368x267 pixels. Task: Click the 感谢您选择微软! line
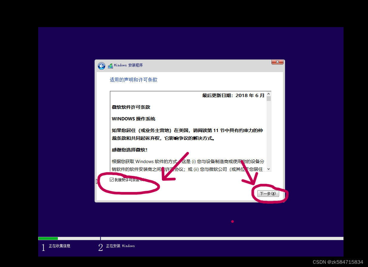pyautogui.click(x=130, y=150)
